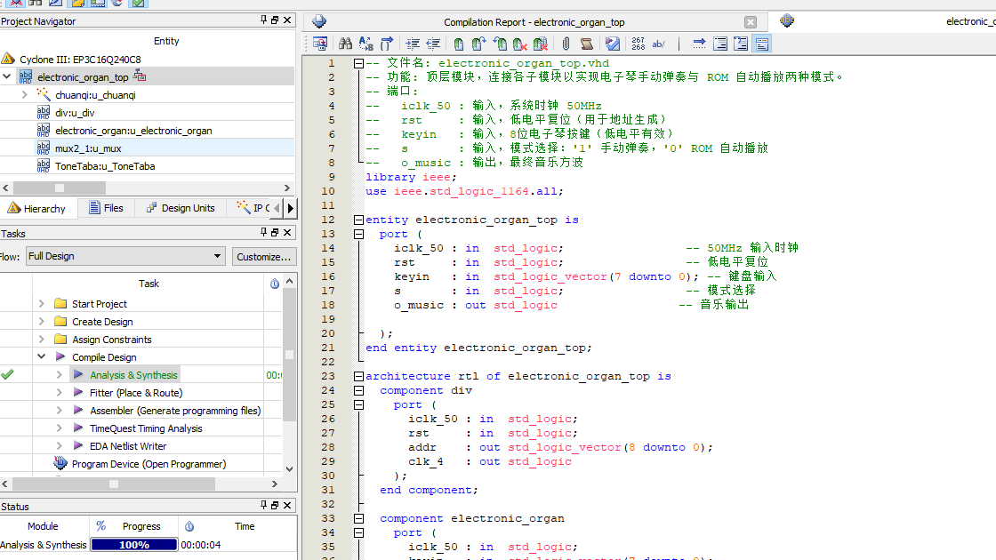This screenshot has width=996, height=560.
Task: Click the first editor toolbar window icon
Action: coord(320,44)
